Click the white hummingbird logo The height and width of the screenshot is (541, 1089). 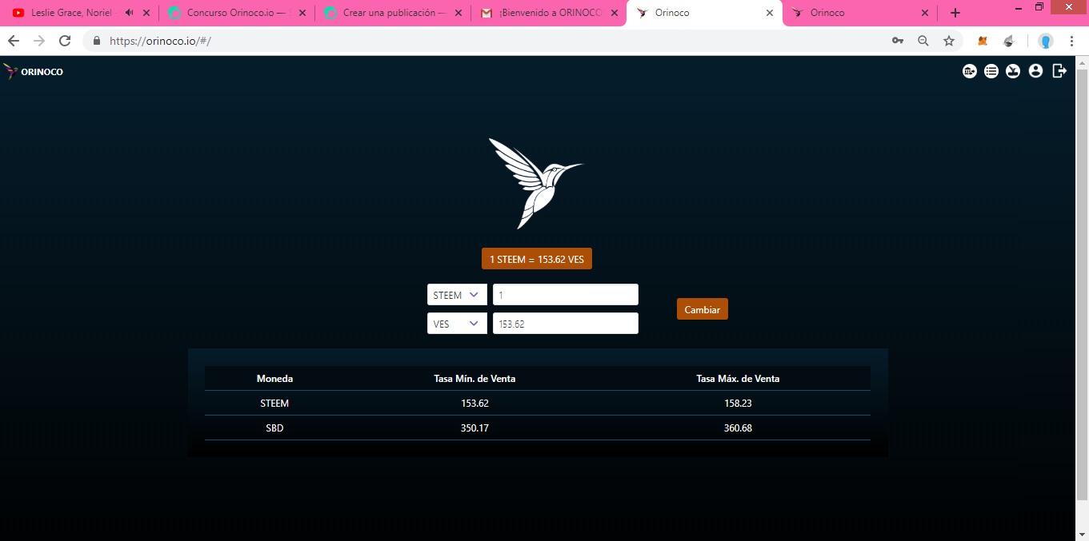tap(535, 183)
